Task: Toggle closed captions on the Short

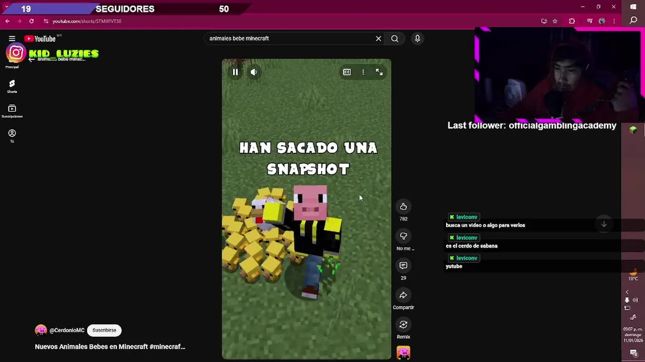Action: click(347, 72)
